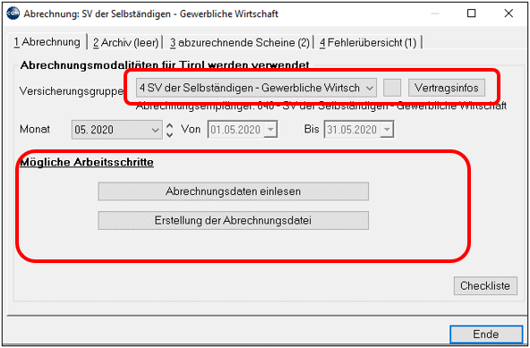Click the Vertragsinfos button
Viewport: 530px width, 348px height.
click(x=446, y=88)
